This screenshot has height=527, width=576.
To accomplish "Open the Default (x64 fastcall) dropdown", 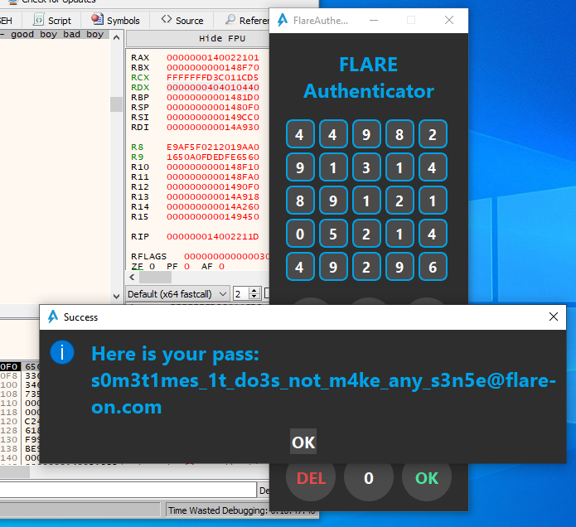I will [x=177, y=294].
